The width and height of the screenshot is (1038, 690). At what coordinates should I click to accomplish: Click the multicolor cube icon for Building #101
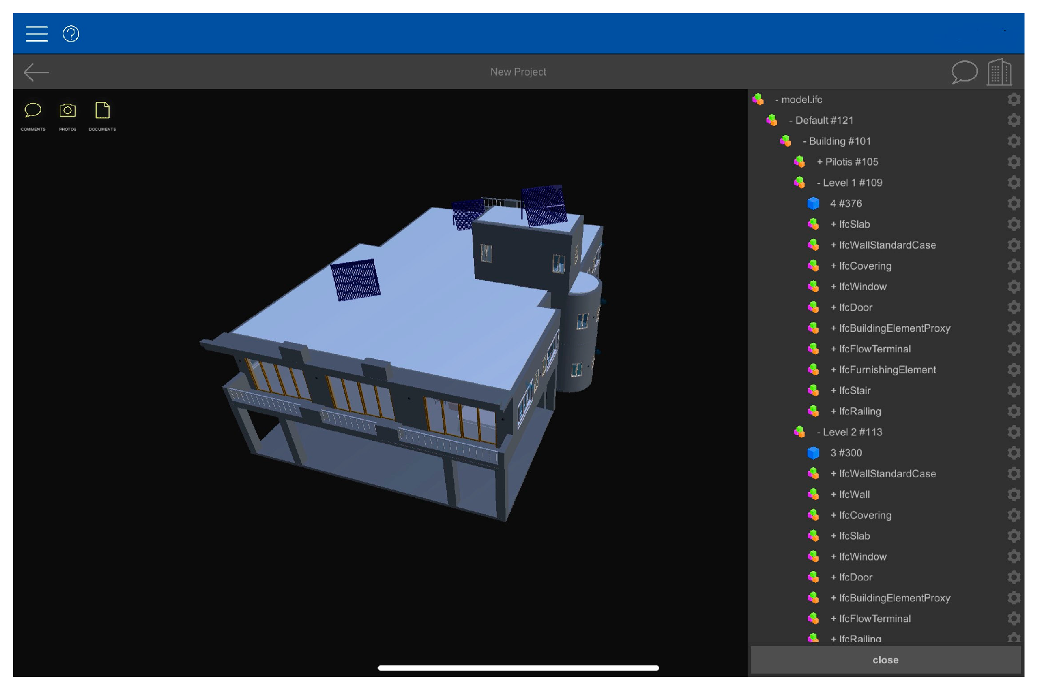785,141
